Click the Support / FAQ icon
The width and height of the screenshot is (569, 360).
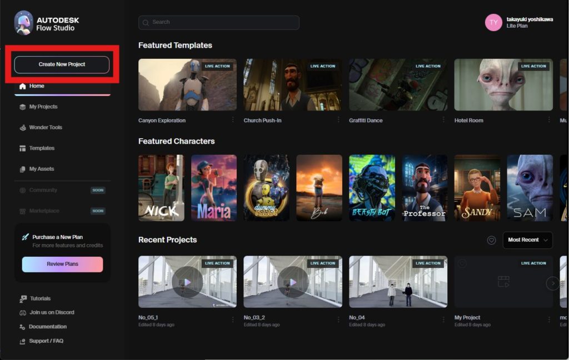(x=22, y=341)
